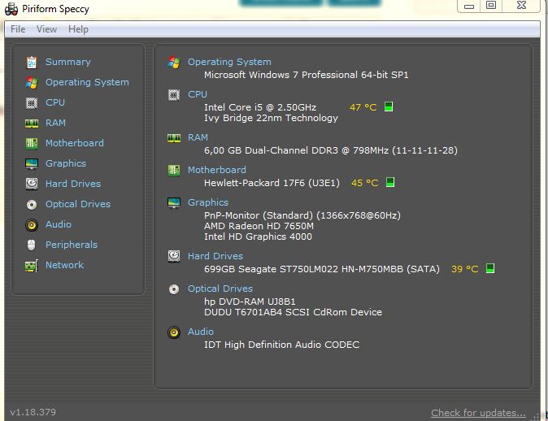Image resolution: width=548 pixels, height=421 pixels.
Task: Click the RAM module icon in the sidebar
Action: point(32,123)
